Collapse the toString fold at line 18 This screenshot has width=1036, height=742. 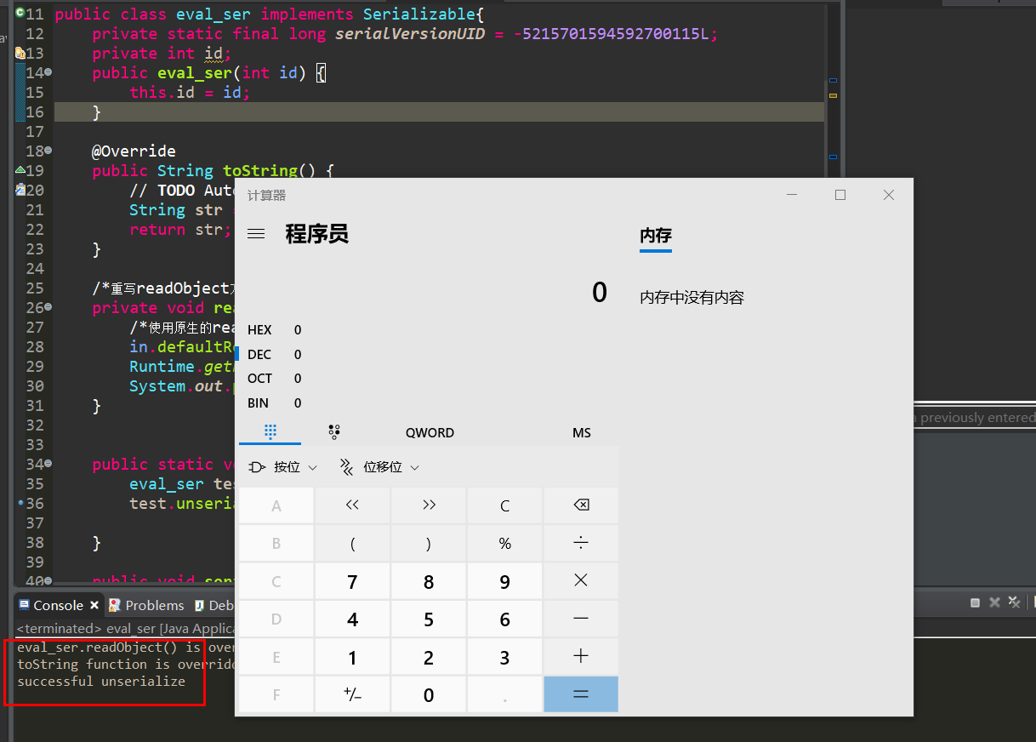pos(48,151)
